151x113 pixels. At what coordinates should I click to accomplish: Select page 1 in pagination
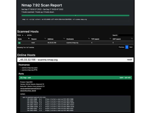(x=127, y=47)
